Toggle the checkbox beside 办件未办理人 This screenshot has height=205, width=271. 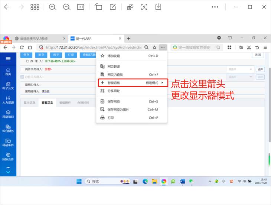22,77
